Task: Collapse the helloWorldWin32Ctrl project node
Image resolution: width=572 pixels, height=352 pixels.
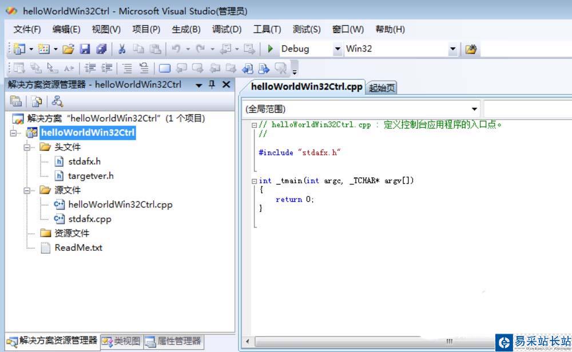Action: [14, 133]
